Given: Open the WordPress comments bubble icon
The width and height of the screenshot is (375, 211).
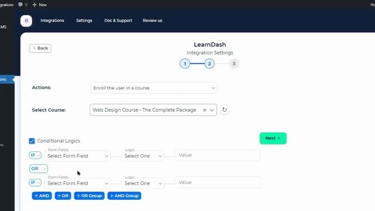Looking at the screenshot, I should pyautogui.click(x=21, y=5).
